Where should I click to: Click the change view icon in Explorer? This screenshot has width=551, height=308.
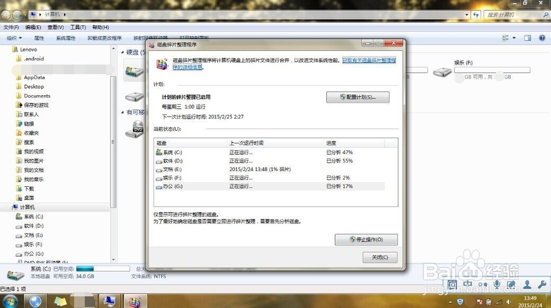(x=506, y=37)
